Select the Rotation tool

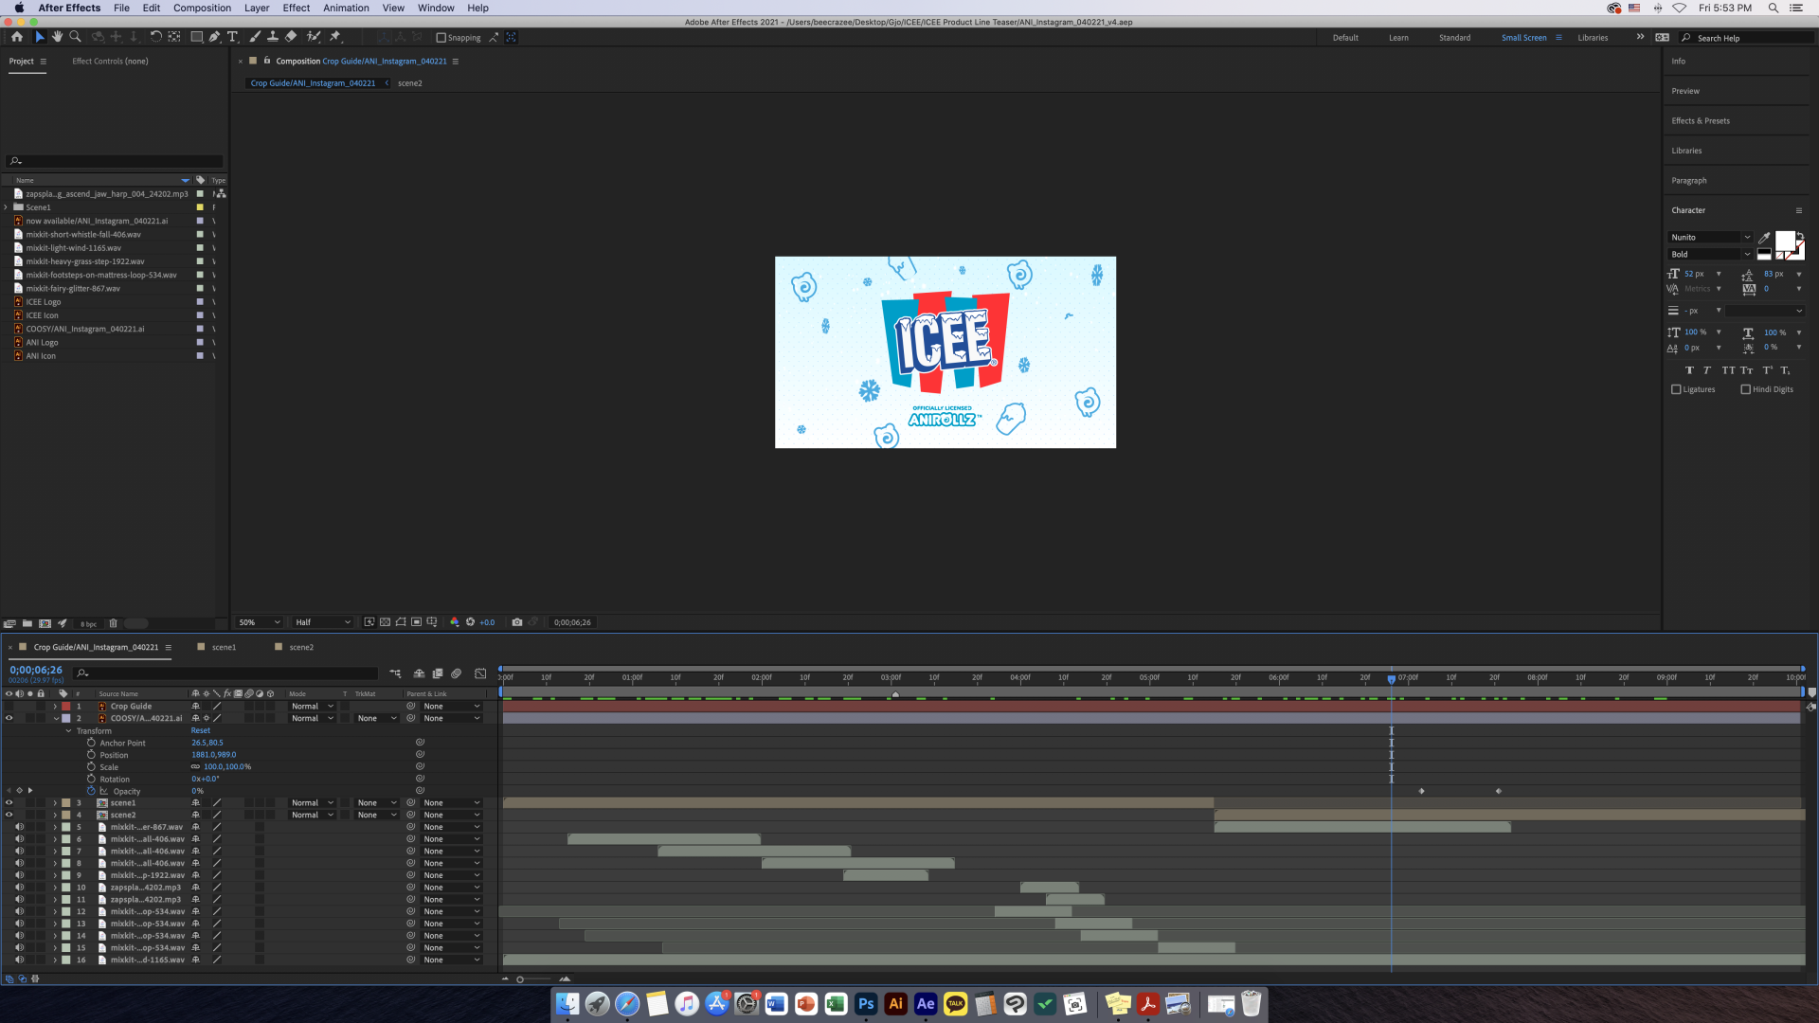[x=155, y=37]
